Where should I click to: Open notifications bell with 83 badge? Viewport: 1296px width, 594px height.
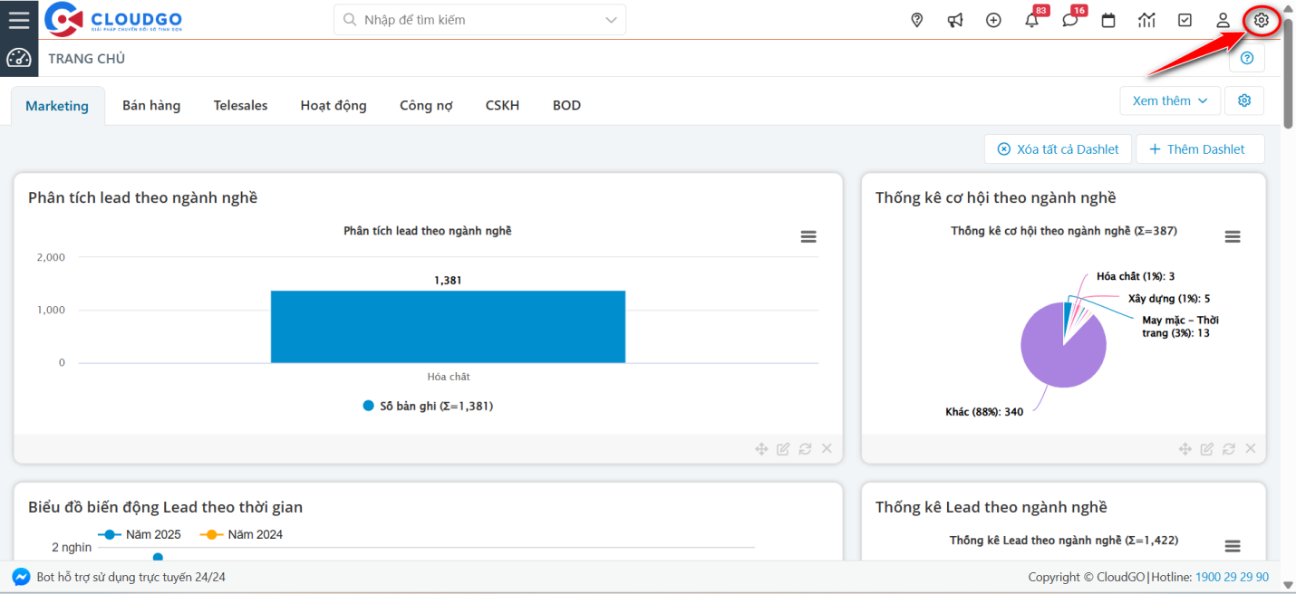pyautogui.click(x=1031, y=20)
